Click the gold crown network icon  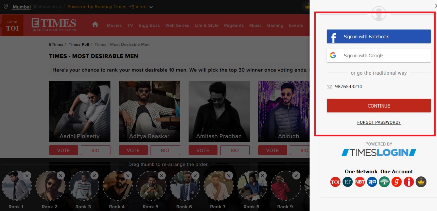coord(421,182)
